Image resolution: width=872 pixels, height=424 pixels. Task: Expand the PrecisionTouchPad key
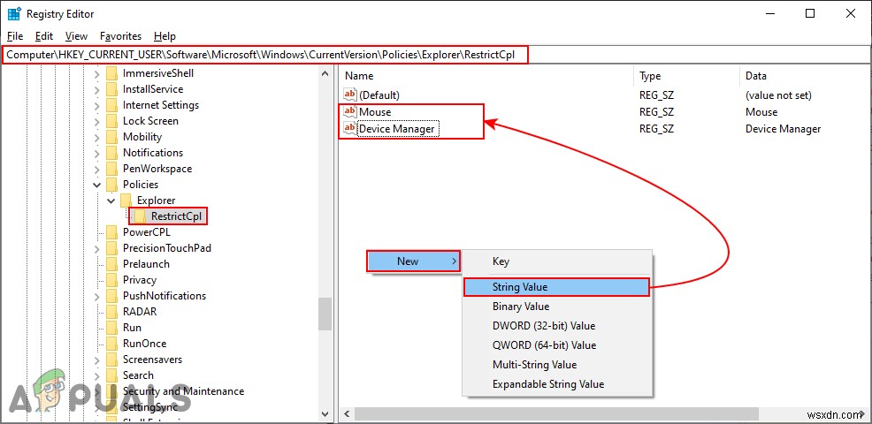coord(96,248)
